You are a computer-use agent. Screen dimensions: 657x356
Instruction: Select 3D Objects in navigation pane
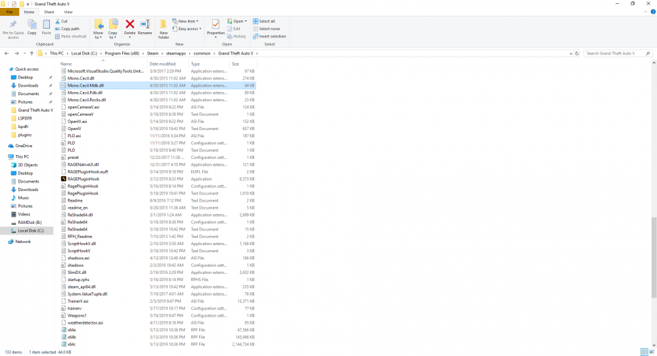click(28, 165)
